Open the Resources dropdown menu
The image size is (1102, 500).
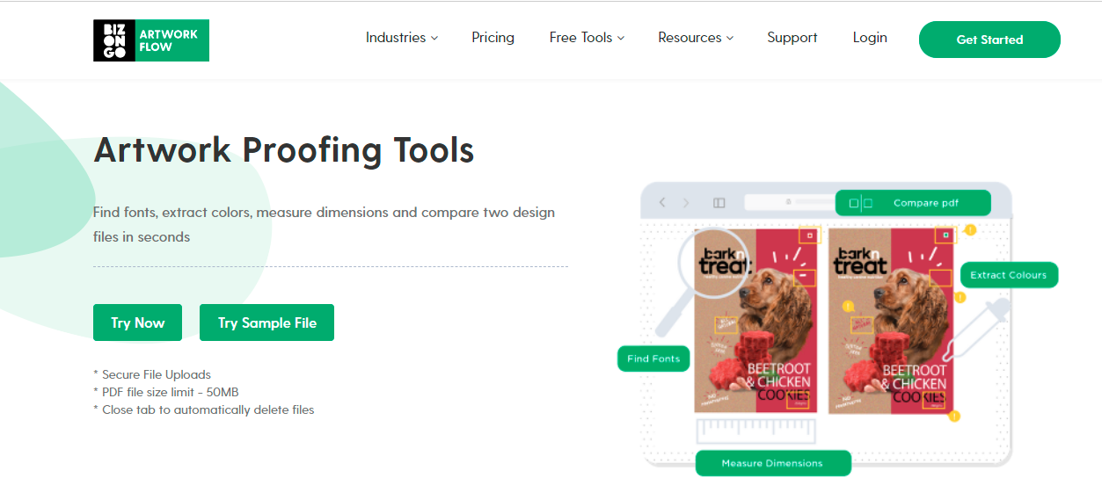coord(696,38)
